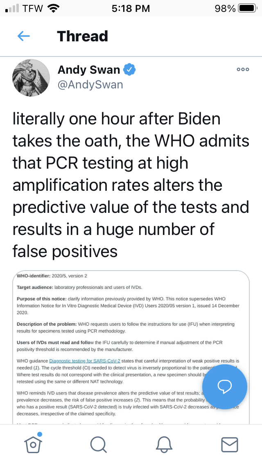Go back using the left arrow
The image size is (262, 465).
click(x=23, y=36)
